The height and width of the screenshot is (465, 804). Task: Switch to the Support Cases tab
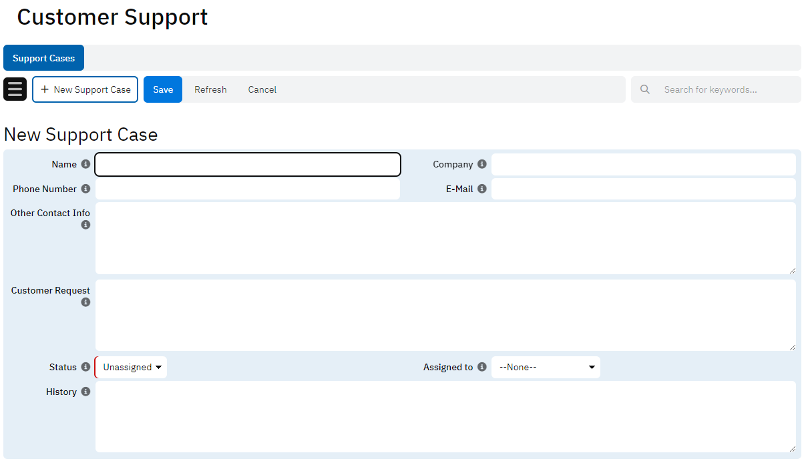[x=43, y=58]
